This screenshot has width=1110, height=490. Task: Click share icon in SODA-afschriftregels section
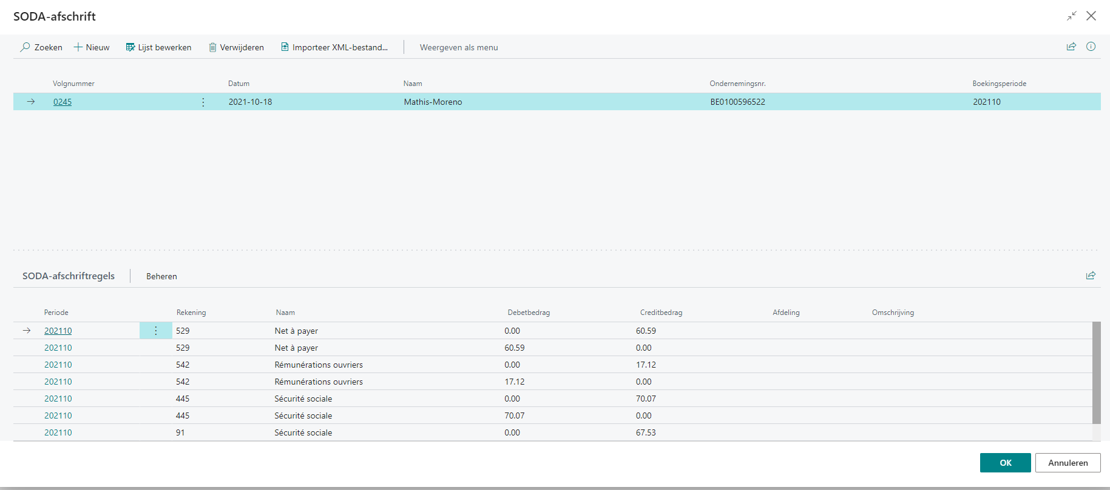(1091, 276)
